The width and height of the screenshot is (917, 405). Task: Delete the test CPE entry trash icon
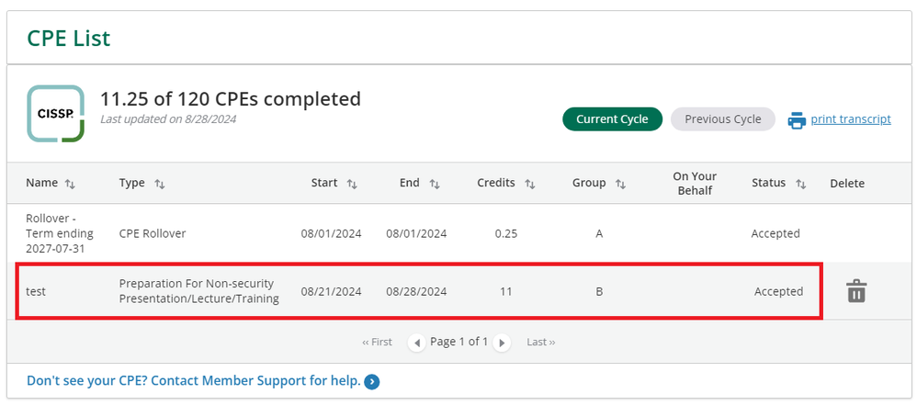pyautogui.click(x=856, y=292)
